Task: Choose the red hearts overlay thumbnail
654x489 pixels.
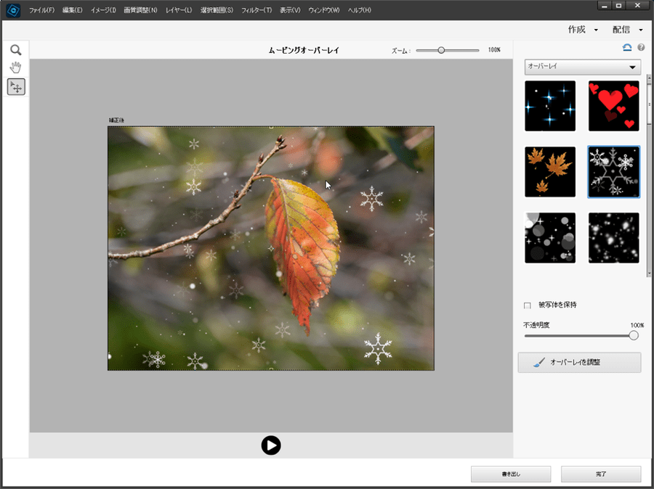Action: point(613,106)
